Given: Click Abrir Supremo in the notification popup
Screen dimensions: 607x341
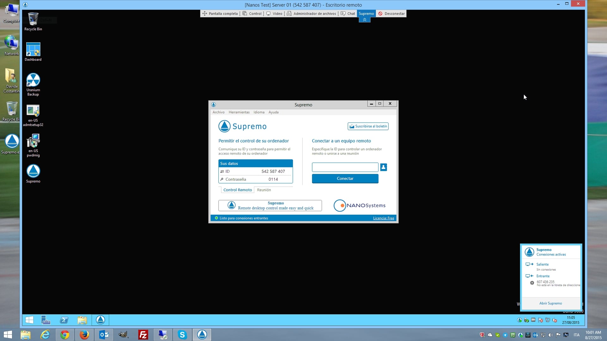Looking at the screenshot, I should (550, 303).
